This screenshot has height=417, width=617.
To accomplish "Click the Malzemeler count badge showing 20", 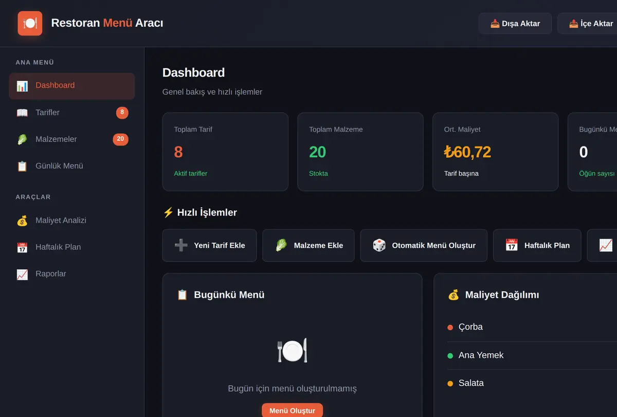I will point(120,139).
